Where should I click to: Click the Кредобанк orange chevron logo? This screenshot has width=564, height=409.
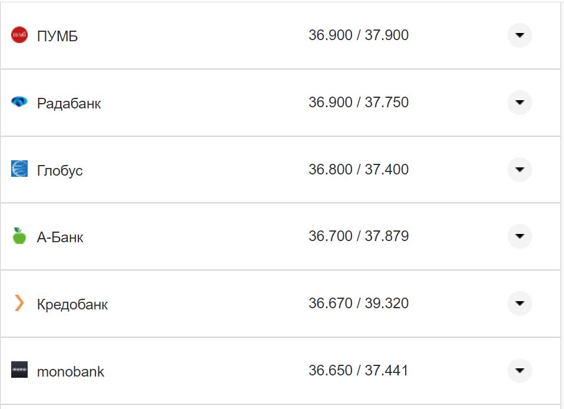[19, 304]
